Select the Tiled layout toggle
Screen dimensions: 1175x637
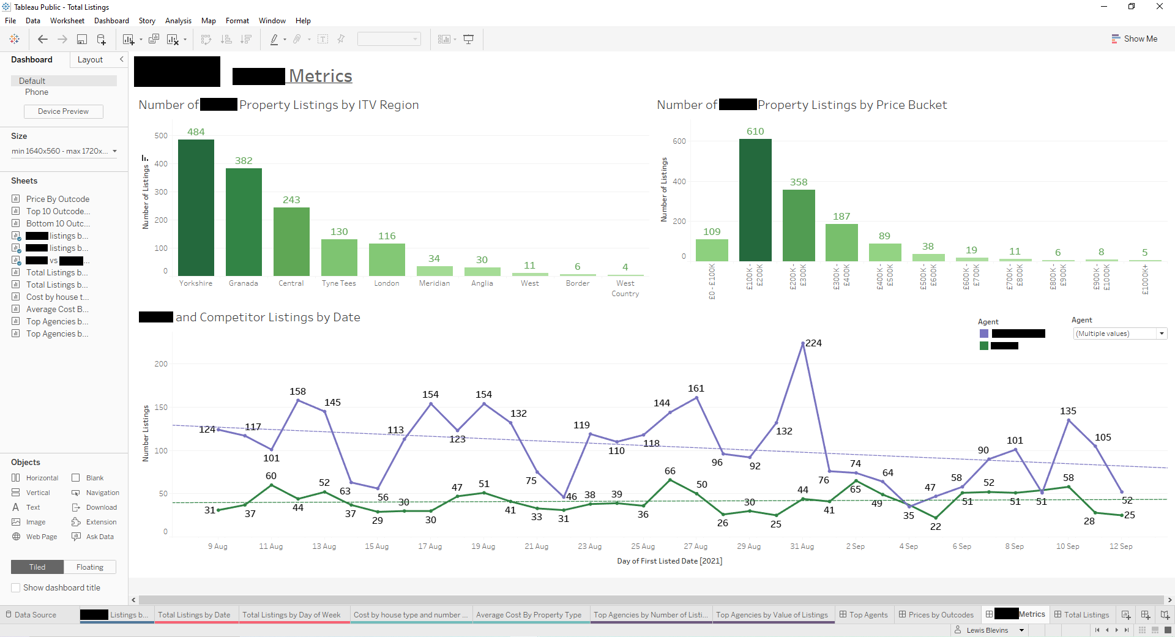(37, 567)
